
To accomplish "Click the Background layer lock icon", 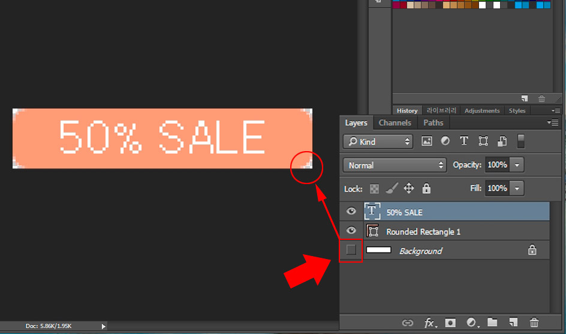I will pyautogui.click(x=532, y=250).
